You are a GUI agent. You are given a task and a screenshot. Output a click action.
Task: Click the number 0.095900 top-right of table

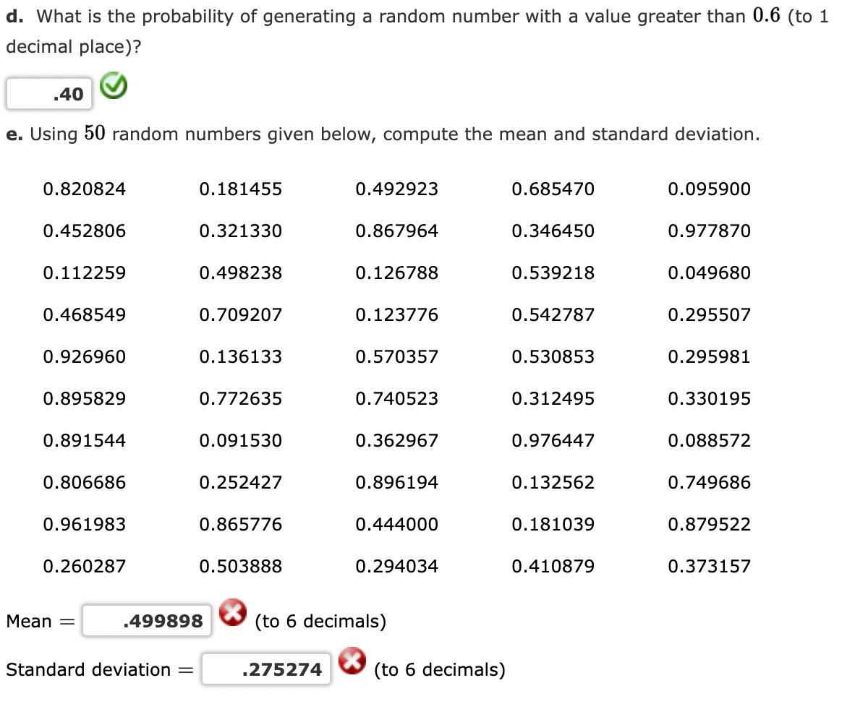click(710, 189)
